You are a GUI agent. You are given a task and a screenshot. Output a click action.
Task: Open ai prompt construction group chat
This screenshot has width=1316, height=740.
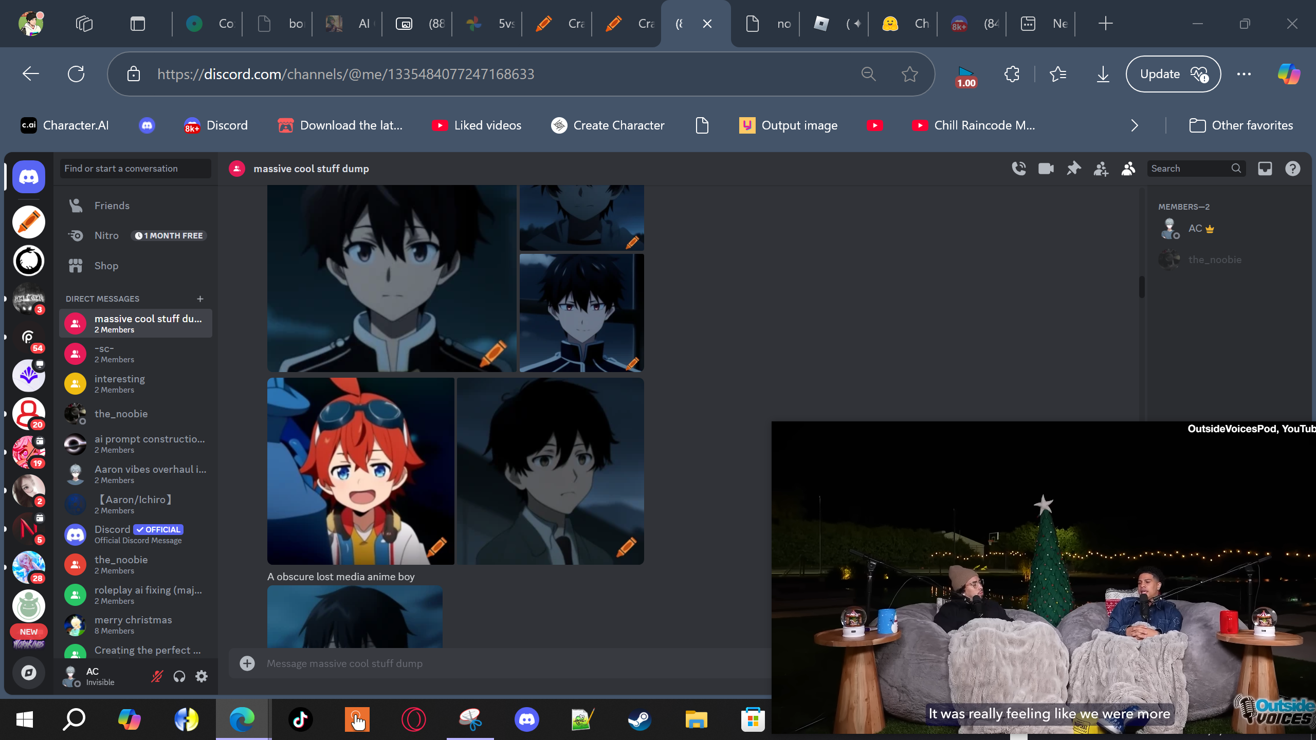[x=136, y=444]
